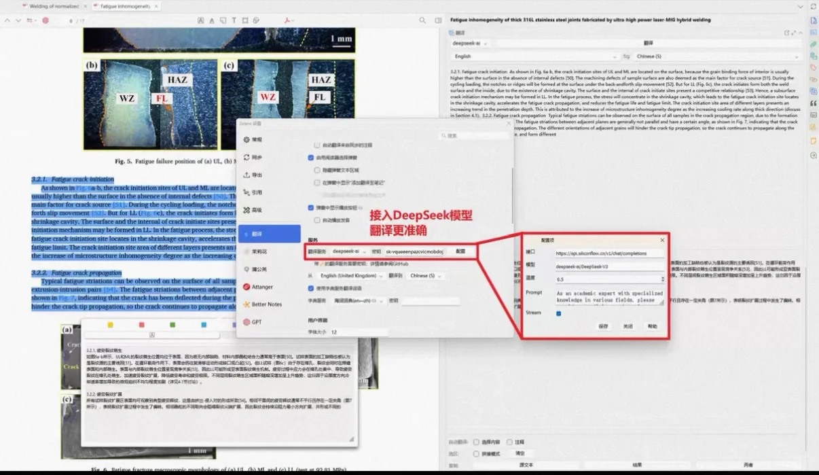This screenshot has height=475, width=819.
Task: Click 清空 clear button in translate panel
Action: pos(520,453)
